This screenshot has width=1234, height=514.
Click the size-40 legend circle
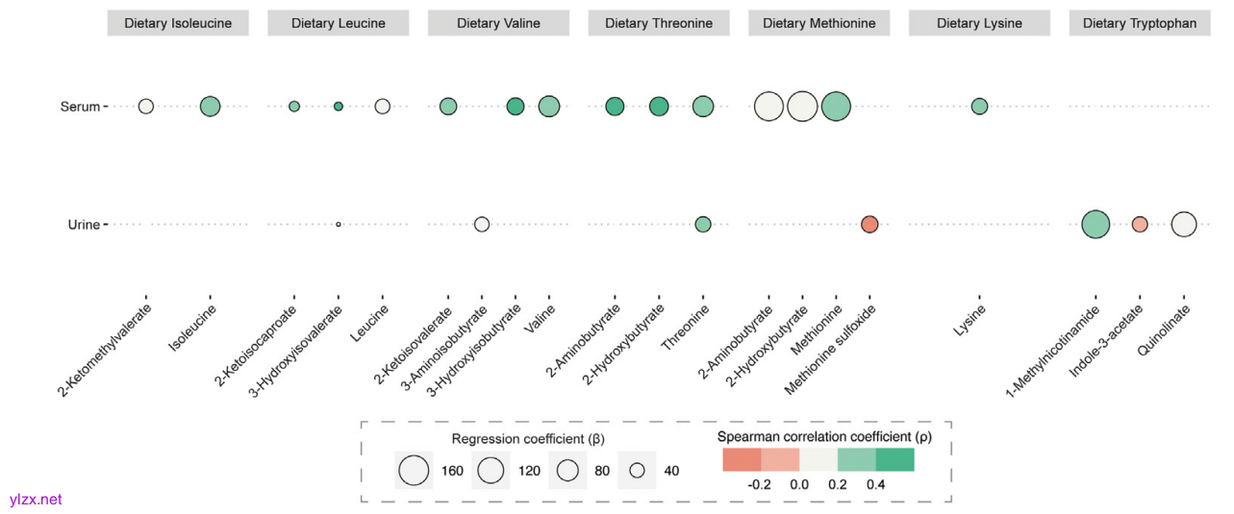pyautogui.click(x=637, y=471)
